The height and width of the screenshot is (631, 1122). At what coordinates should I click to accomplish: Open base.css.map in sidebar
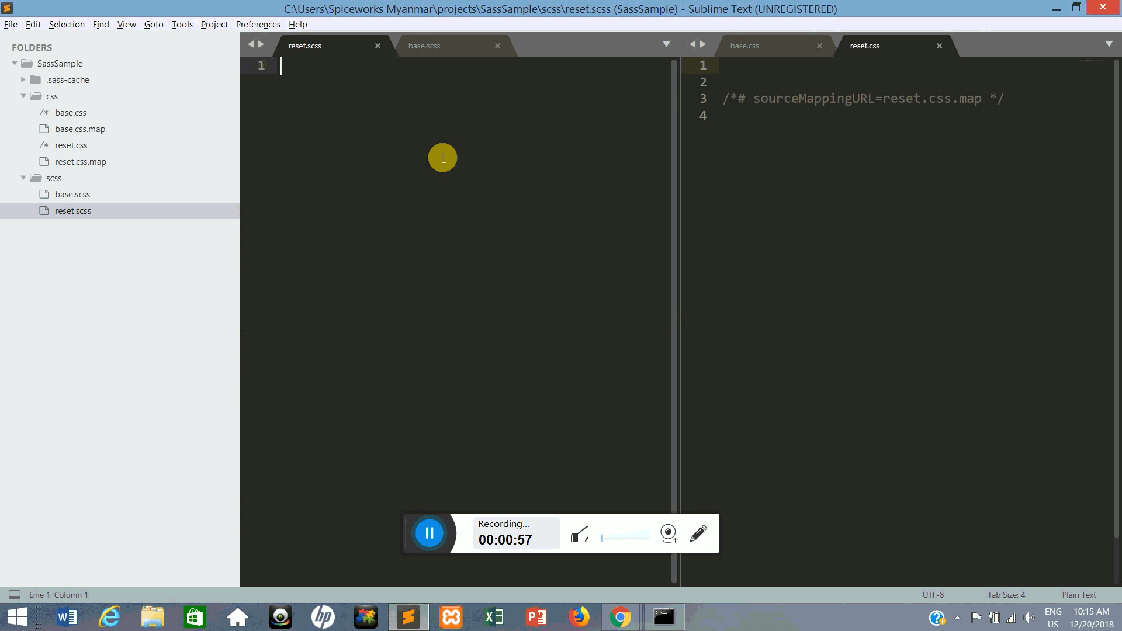[x=80, y=129]
